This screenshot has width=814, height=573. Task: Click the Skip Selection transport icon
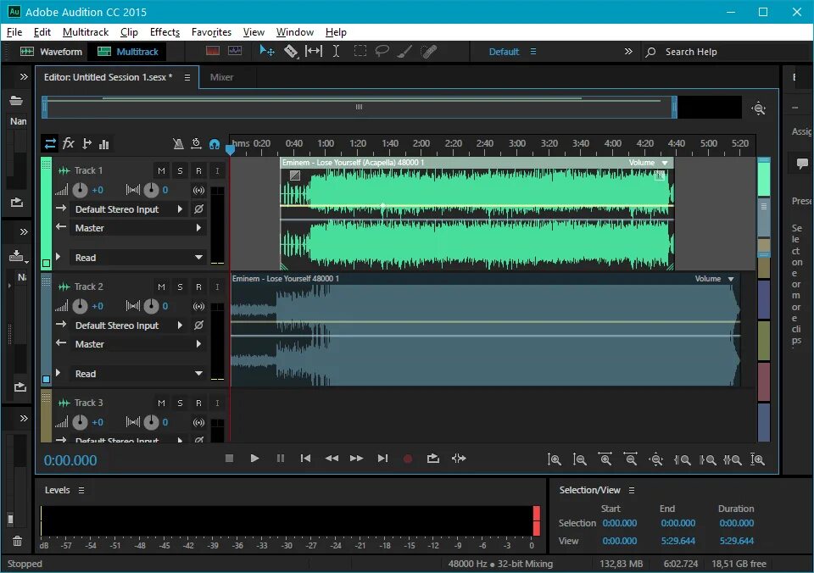click(x=459, y=459)
